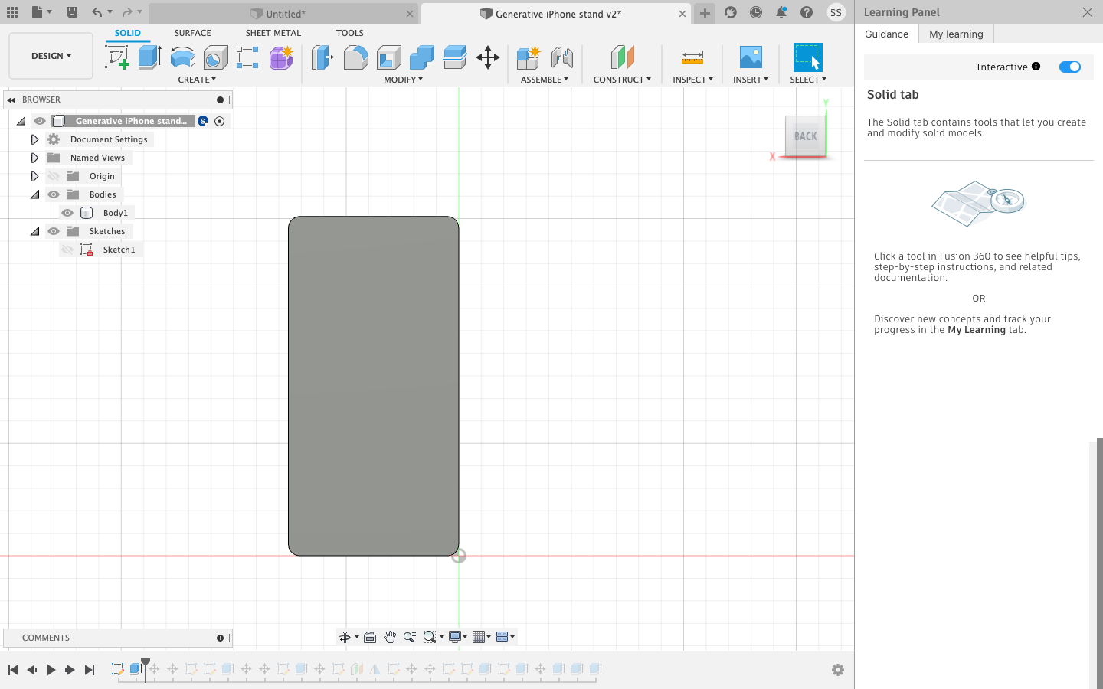
Task: Expand the Origin folder
Action: pos(34,175)
